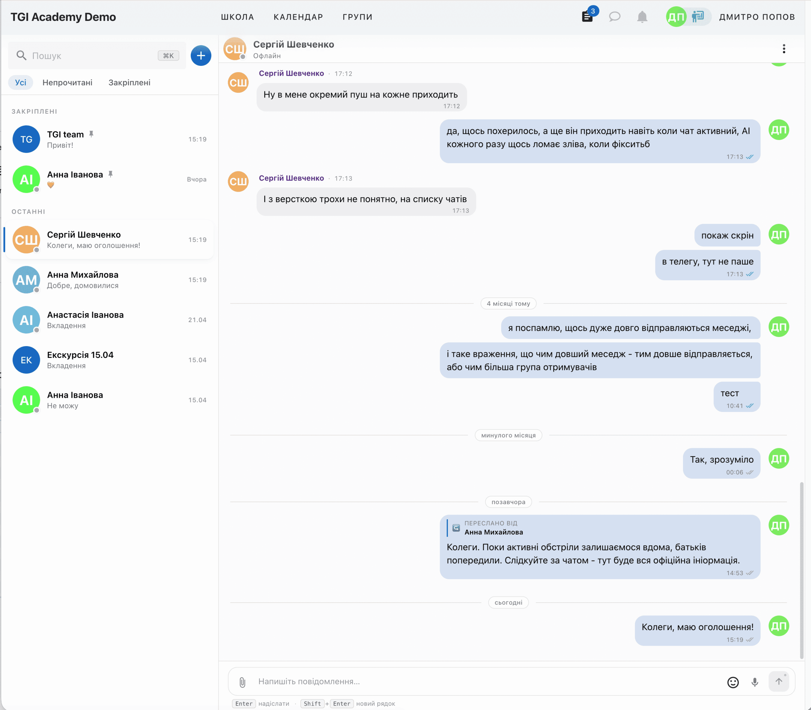This screenshot has height=710, width=811.
Task: Click ДП avatar beside 'покаж скрін'
Action: (779, 235)
